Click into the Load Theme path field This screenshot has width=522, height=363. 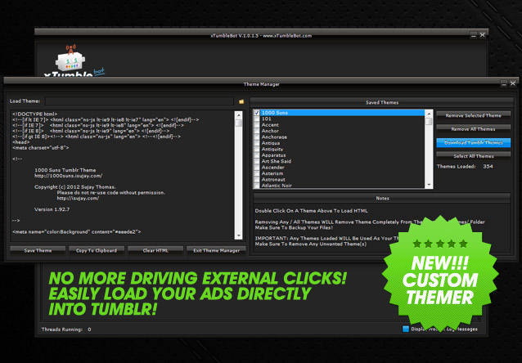(139, 101)
